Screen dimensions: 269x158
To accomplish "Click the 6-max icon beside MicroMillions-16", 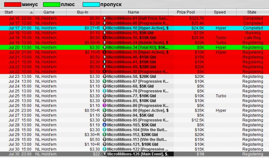I will point(105,38).
